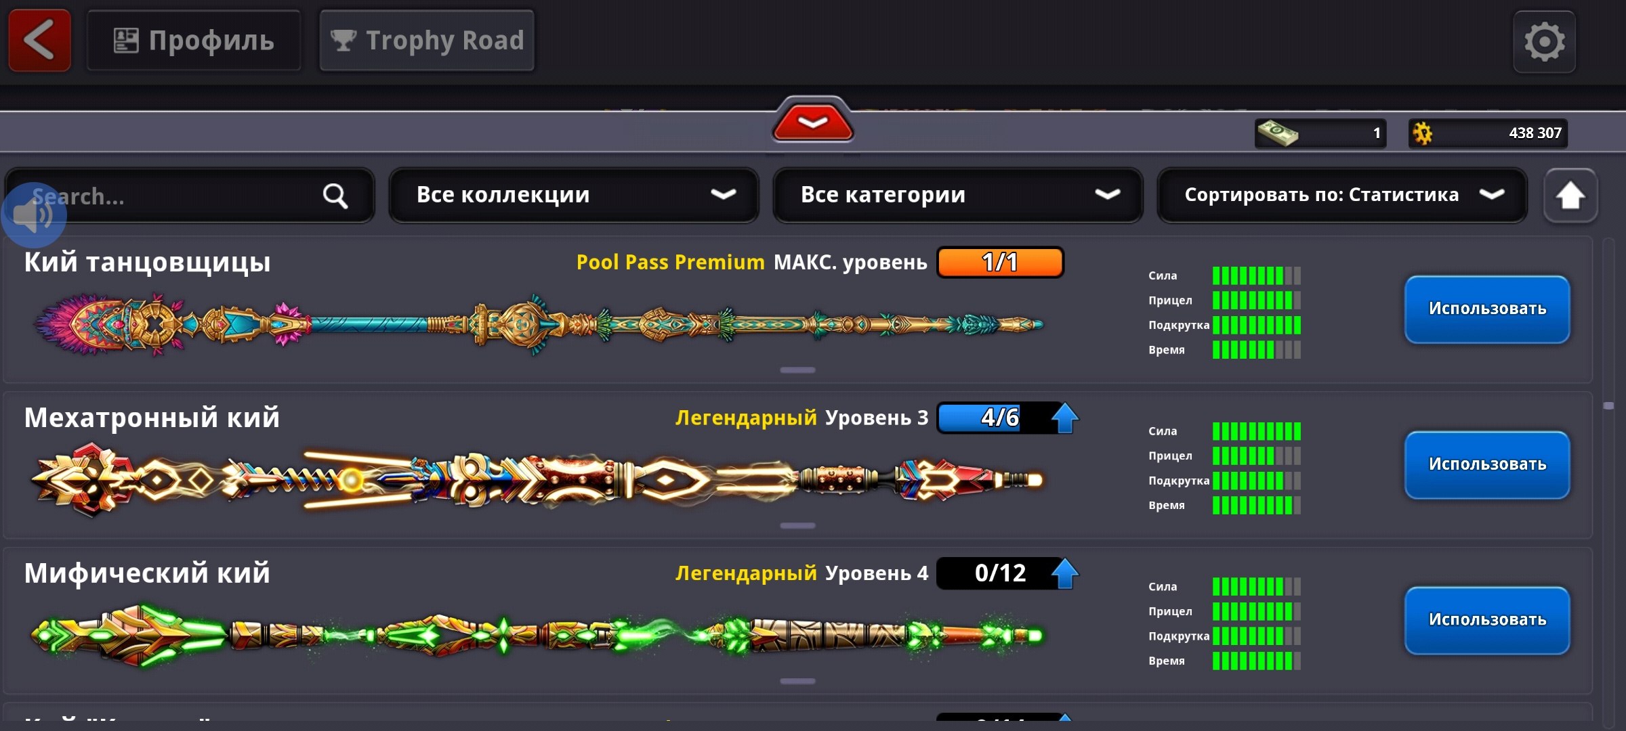The image size is (1626, 731).
Task: Click the gold gear coins counter
Action: (x=1488, y=133)
